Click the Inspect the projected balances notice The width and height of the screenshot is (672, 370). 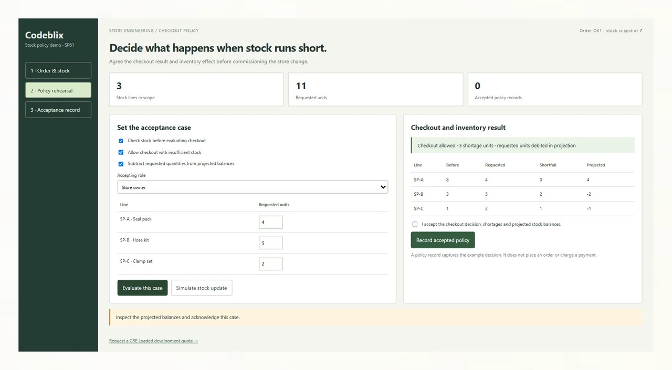[375, 318]
